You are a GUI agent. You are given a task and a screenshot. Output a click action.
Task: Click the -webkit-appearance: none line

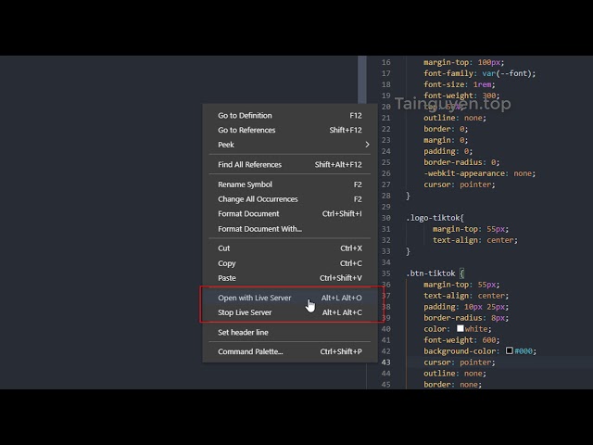480,173
